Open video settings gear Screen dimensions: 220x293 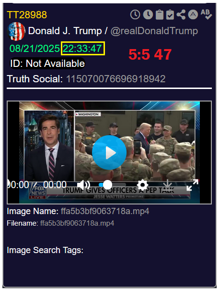point(142,185)
